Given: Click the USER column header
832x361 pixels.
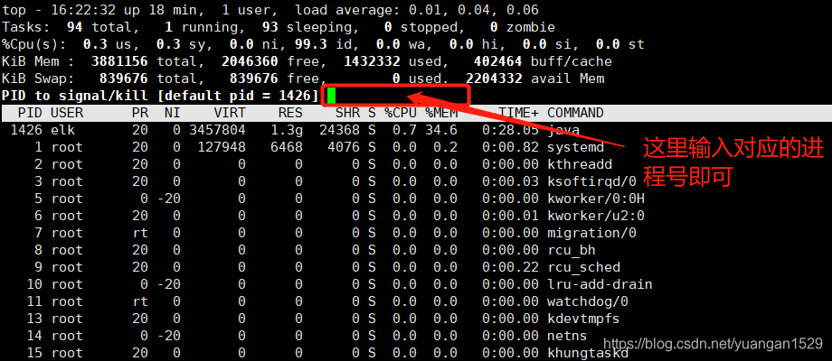Looking at the screenshot, I should pos(67,113).
